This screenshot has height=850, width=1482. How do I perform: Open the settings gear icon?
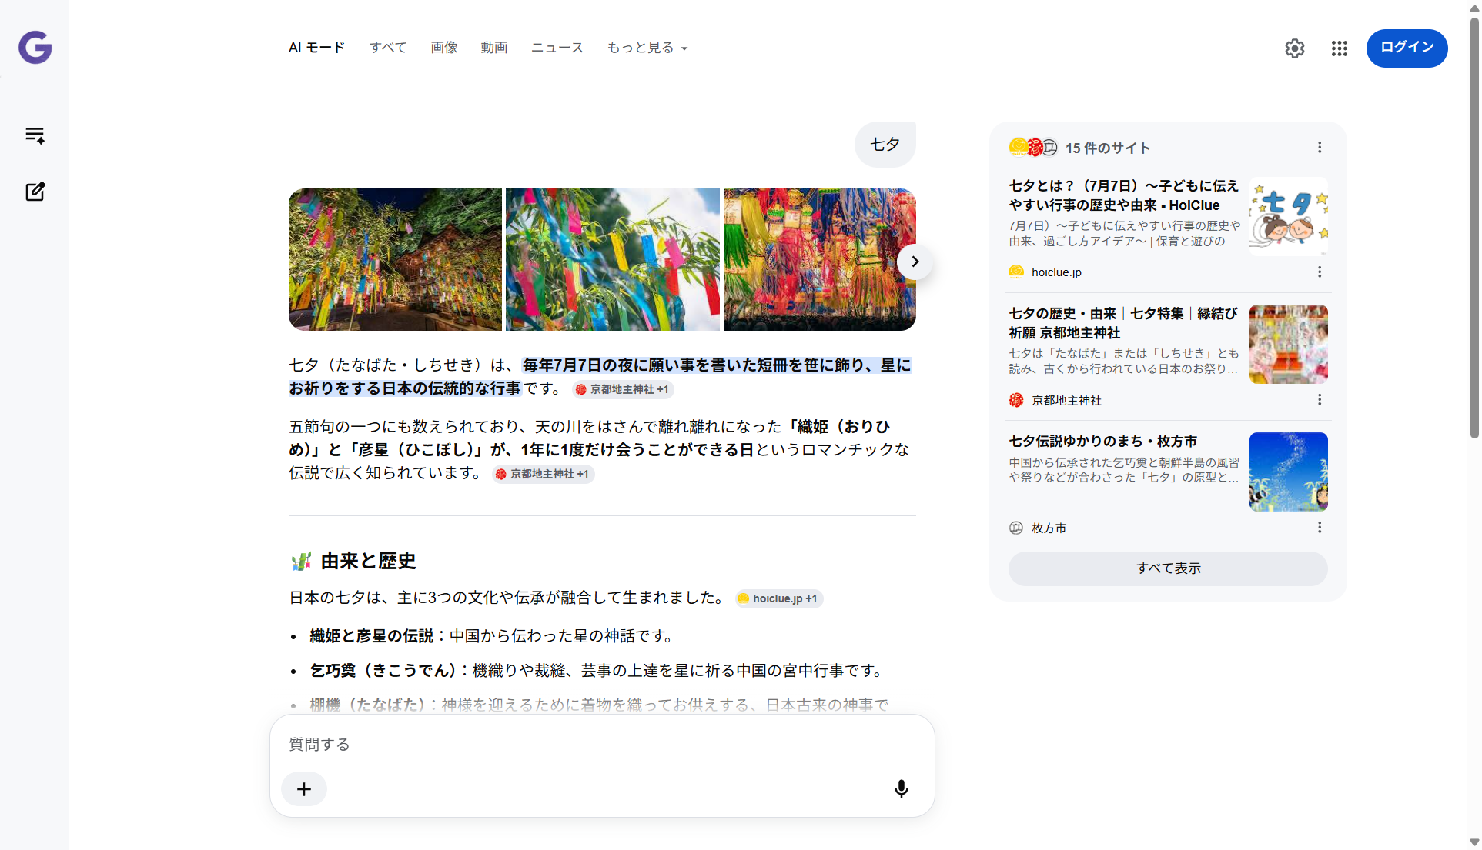[x=1295, y=48]
